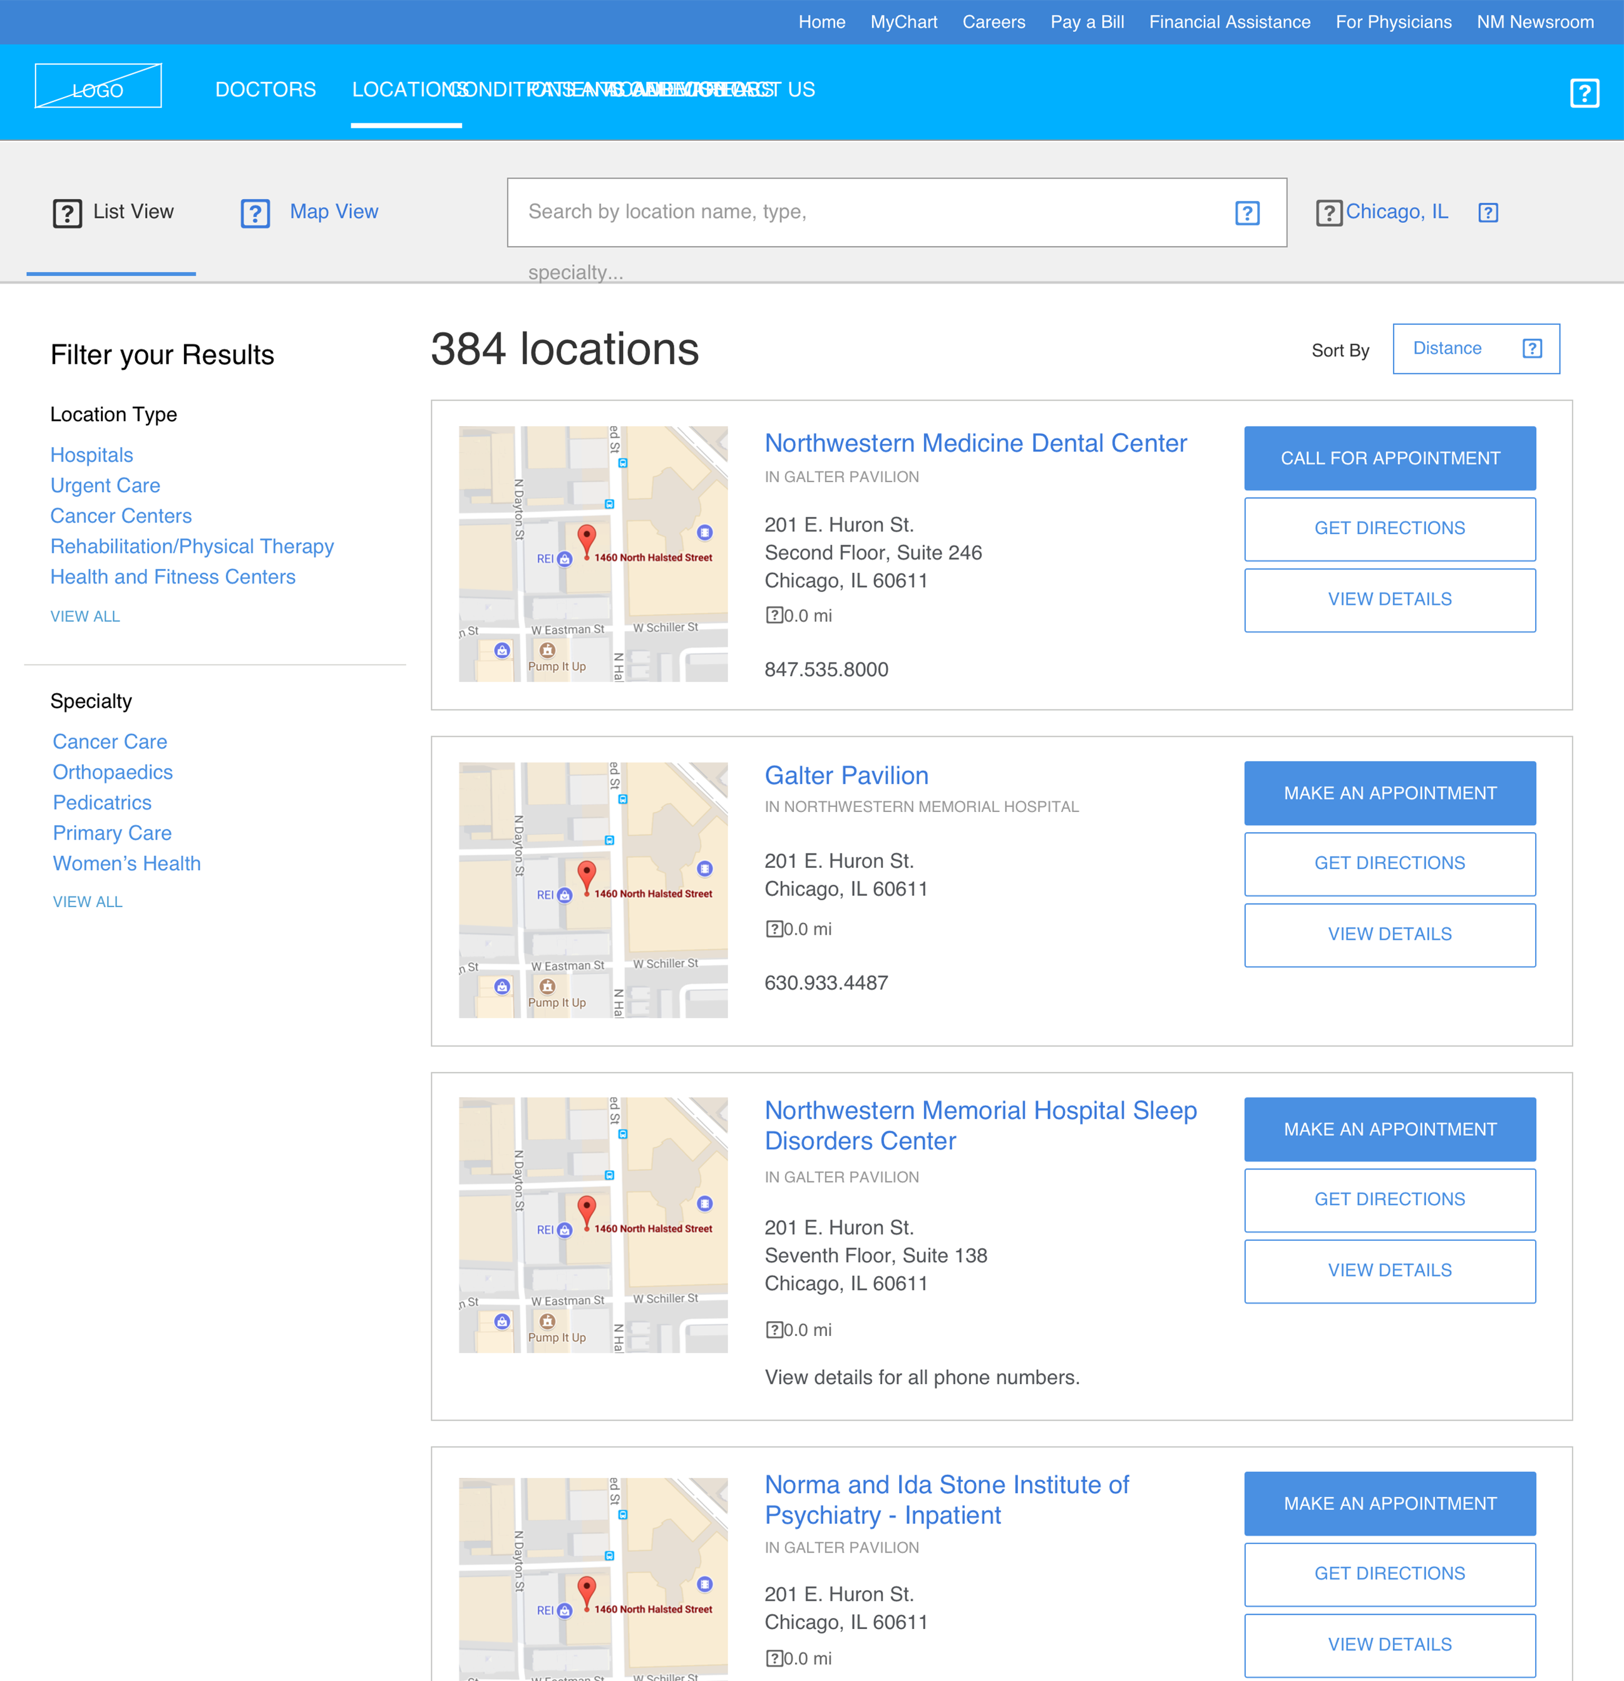The height and width of the screenshot is (1681, 1624).
Task: Click the search icon inside the search field
Action: 1246,213
